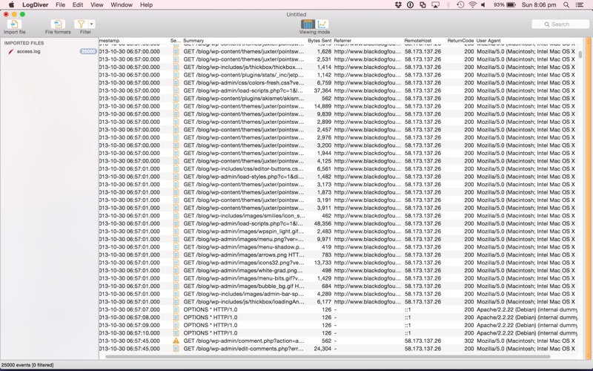Open the Filter dropdown arrow
This screenshot has width=593, height=371.
(x=92, y=24)
